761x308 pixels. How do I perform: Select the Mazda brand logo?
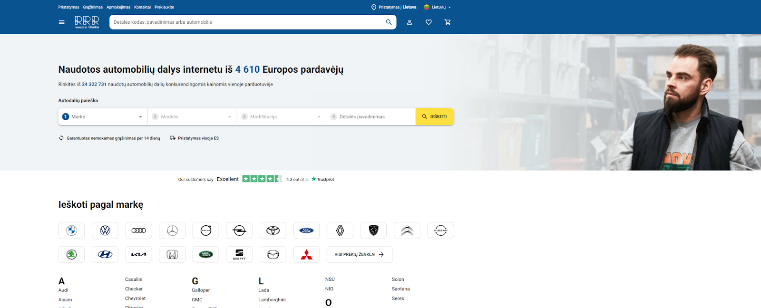point(273,254)
